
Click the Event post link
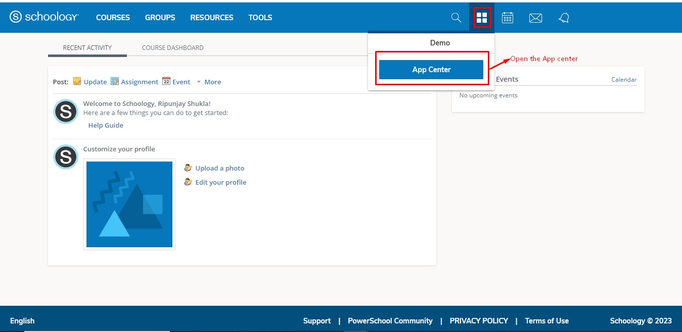pyautogui.click(x=181, y=82)
